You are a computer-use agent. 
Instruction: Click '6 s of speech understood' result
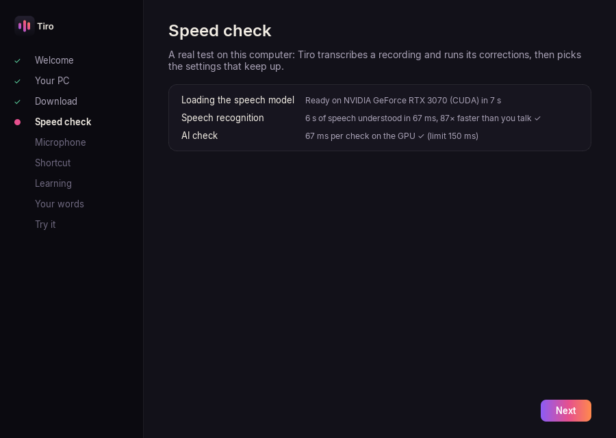423,118
